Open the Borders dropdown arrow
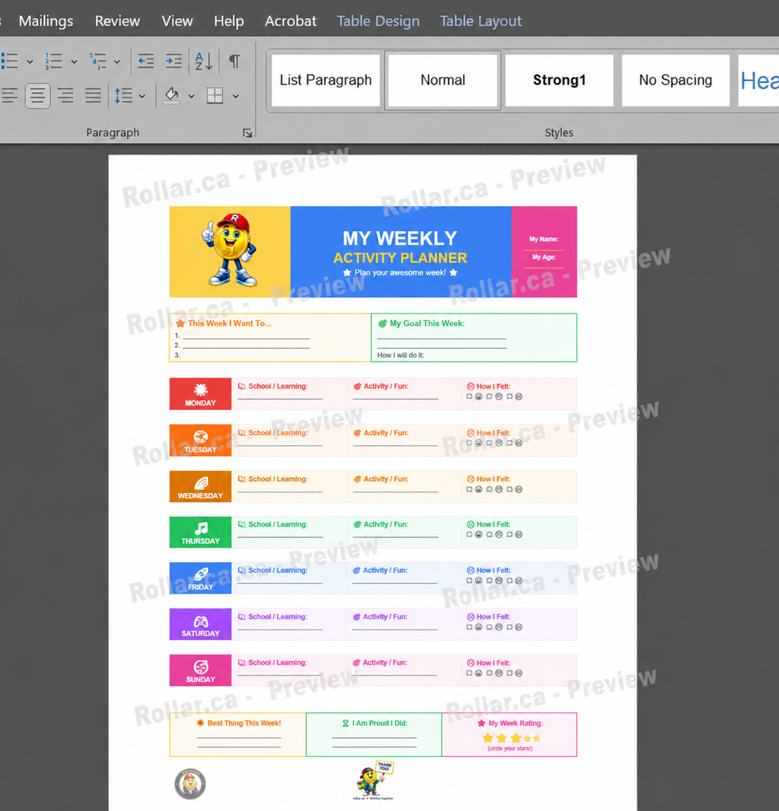Image resolution: width=779 pixels, height=811 pixels. [x=235, y=96]
